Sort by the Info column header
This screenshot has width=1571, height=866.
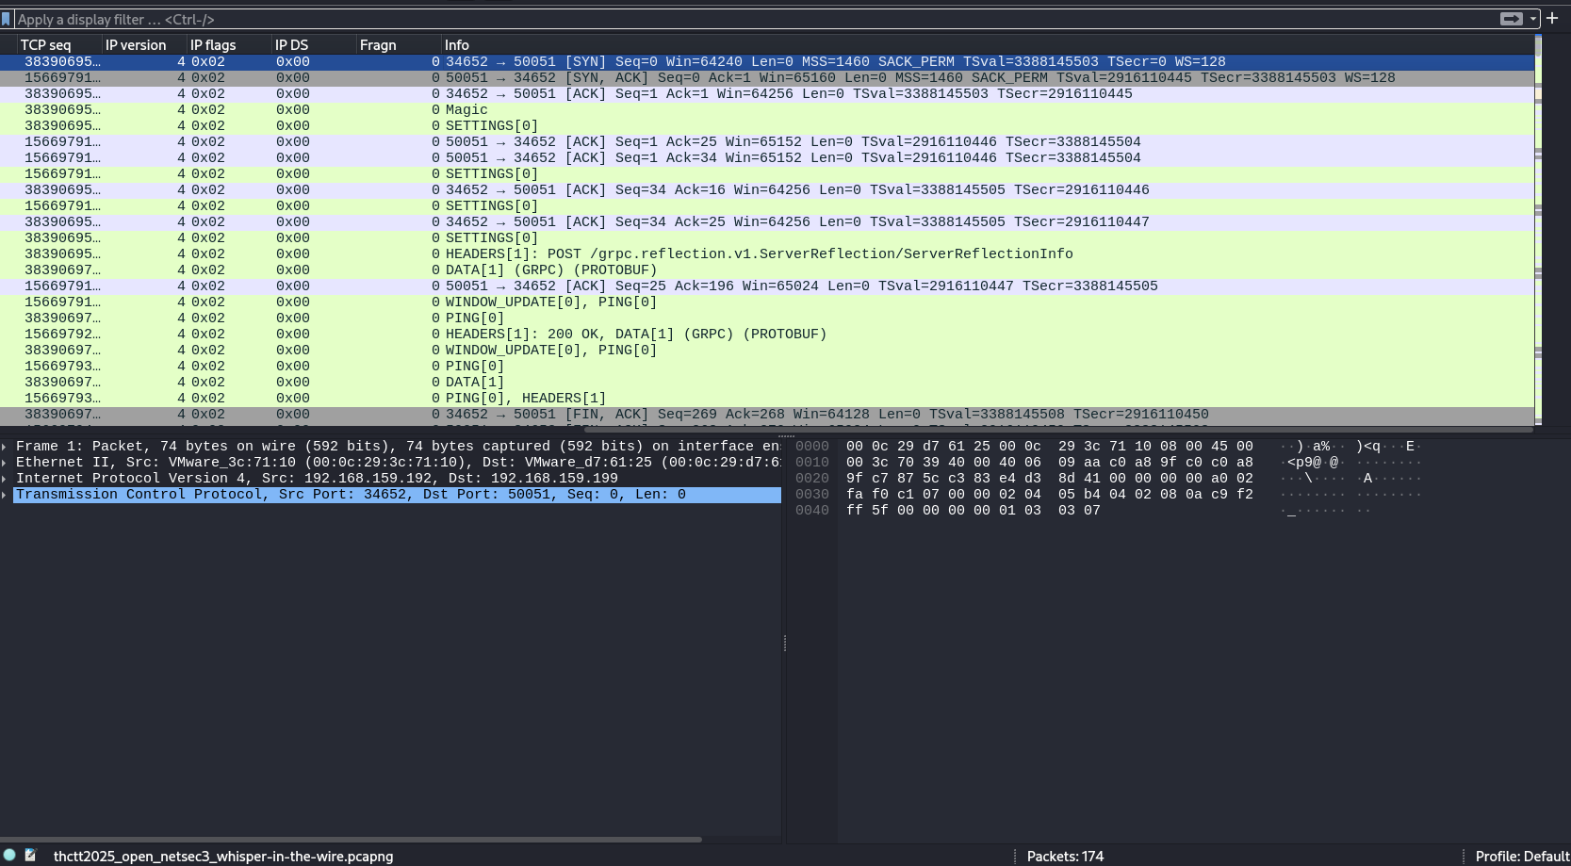point(988,44)
